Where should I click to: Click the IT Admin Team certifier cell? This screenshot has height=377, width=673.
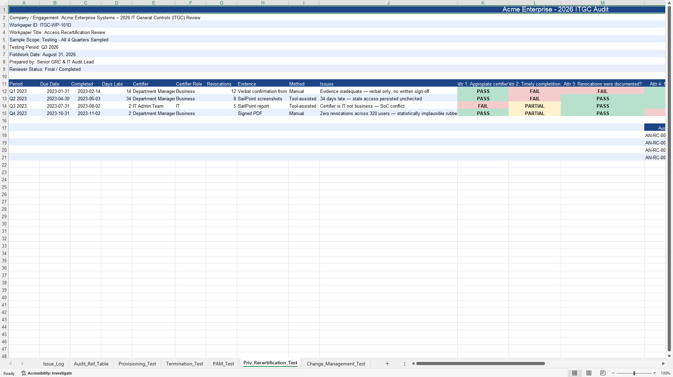(x=154, y=106)
